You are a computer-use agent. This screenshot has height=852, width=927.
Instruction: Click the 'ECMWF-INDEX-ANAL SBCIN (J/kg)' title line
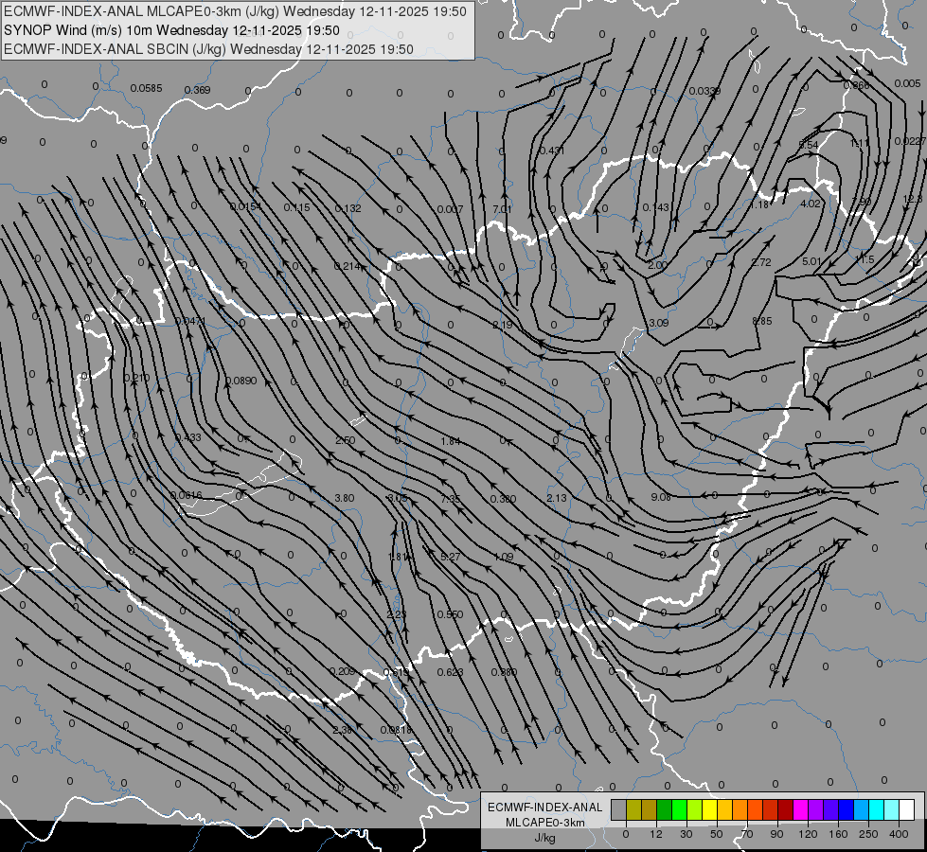208,49
